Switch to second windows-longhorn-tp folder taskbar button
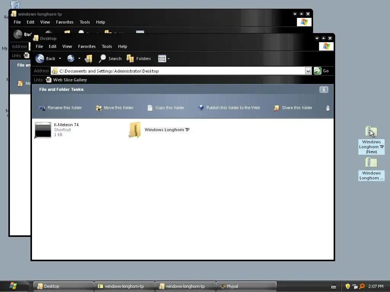This screenshot has width=390, height=292. 185,286
